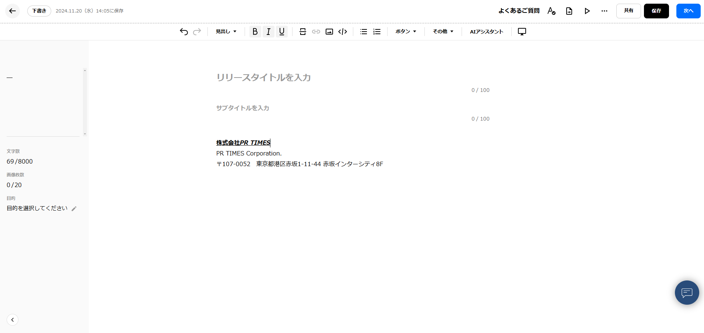Screen dimensions: 704x333
Task: Create a bulleted list
Action: click(364, 32)
